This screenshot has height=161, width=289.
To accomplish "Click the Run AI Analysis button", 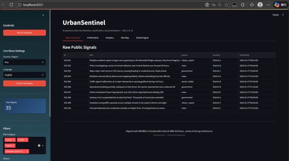I will pos(24,33).
